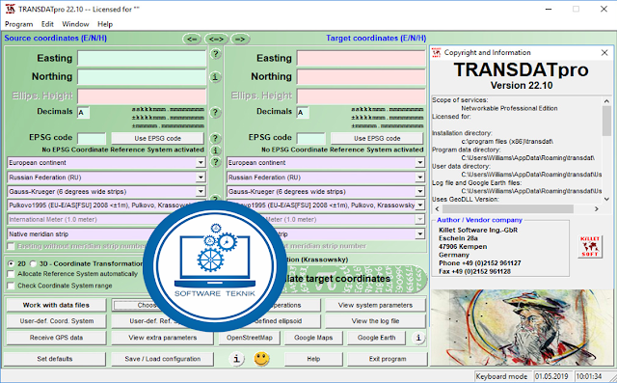
Task: Click the yellow smiley face icon
Action: [261, 359]
